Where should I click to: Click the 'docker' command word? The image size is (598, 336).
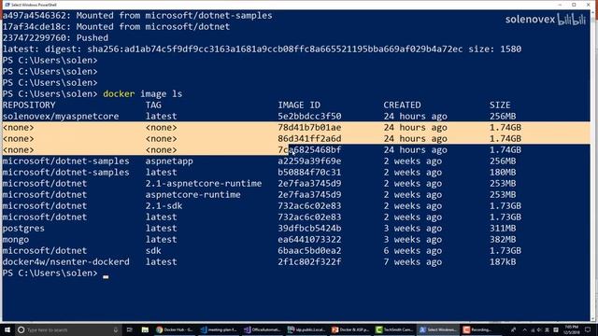119,93
